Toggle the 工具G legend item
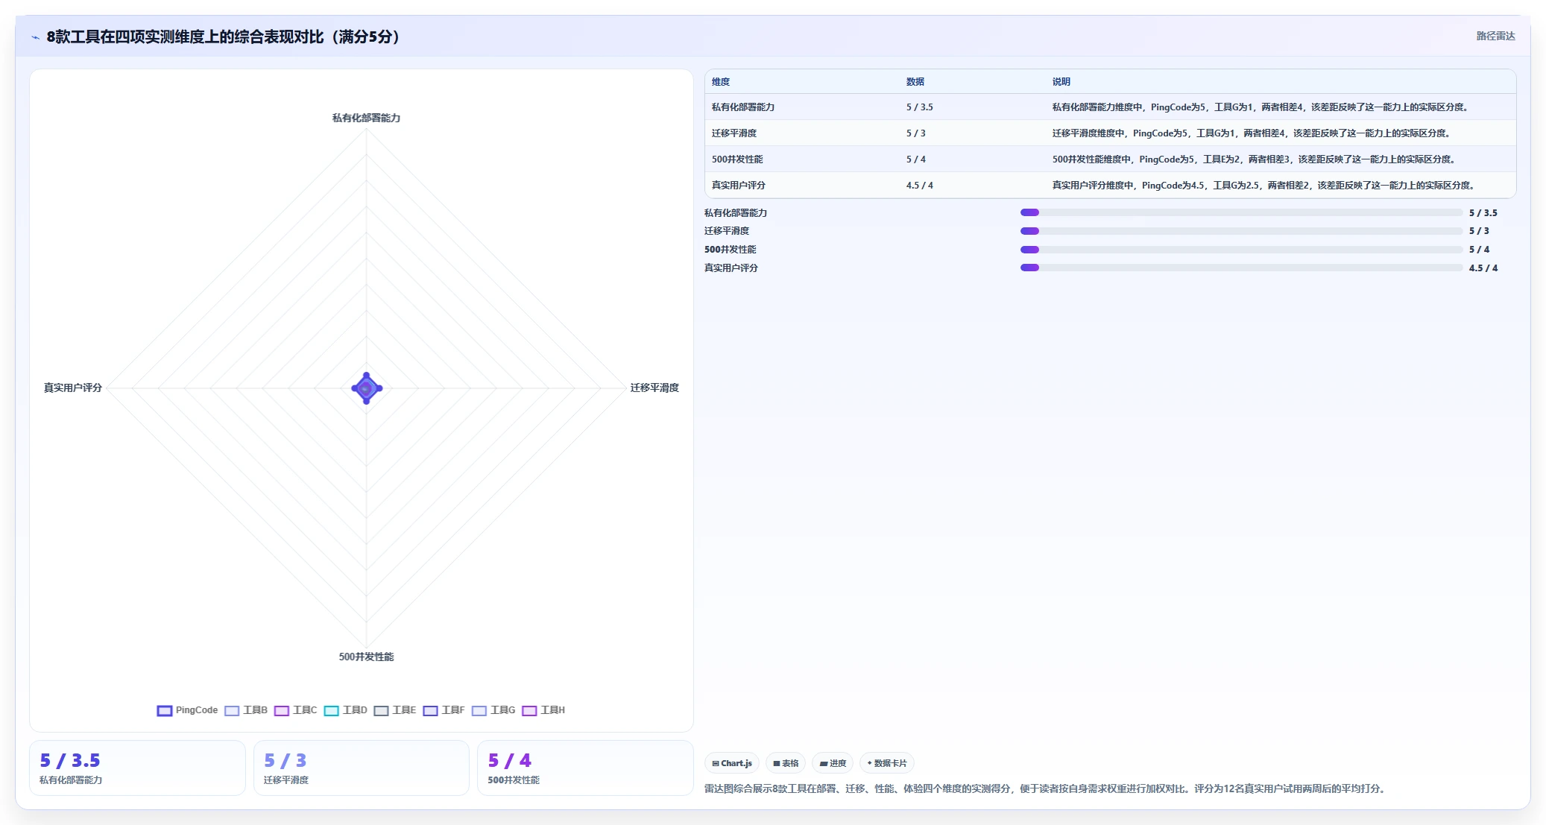Viewport: 1546px width, 825px height. [493, 710]
